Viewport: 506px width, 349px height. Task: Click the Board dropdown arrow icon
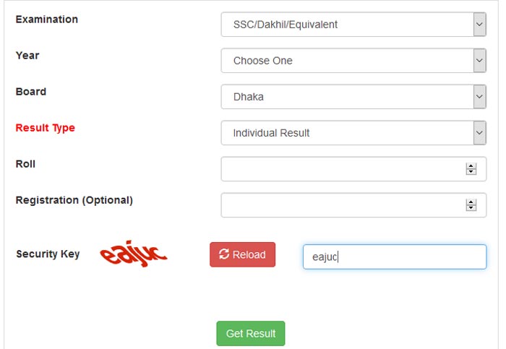(x=479, y=97)
